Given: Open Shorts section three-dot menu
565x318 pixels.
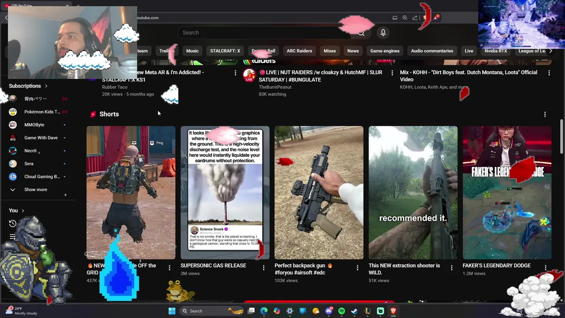Looking at the screenshot, I should [545, 114].
